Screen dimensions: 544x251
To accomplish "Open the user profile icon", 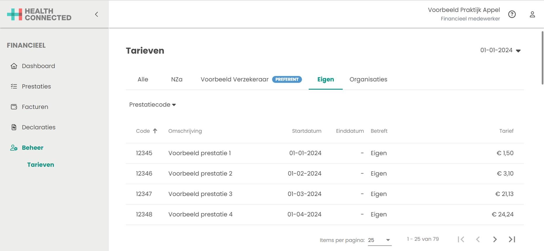I will pyautogui.click(x=532, y=14).
